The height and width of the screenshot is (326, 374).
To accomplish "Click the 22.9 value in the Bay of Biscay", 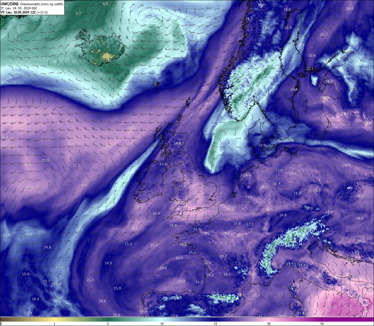I will coord(179,258).
